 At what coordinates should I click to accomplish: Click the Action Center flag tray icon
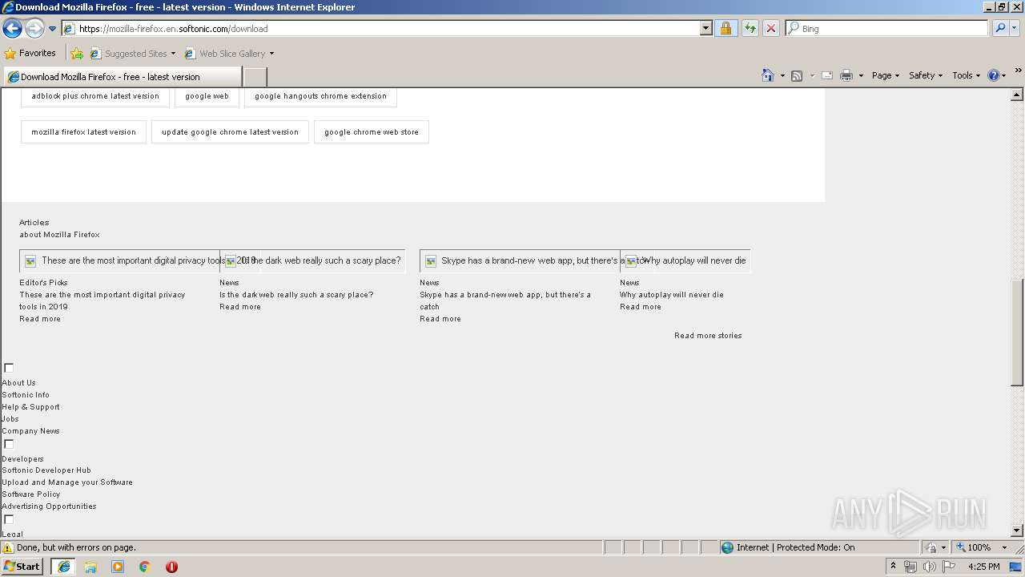point(949,567)
